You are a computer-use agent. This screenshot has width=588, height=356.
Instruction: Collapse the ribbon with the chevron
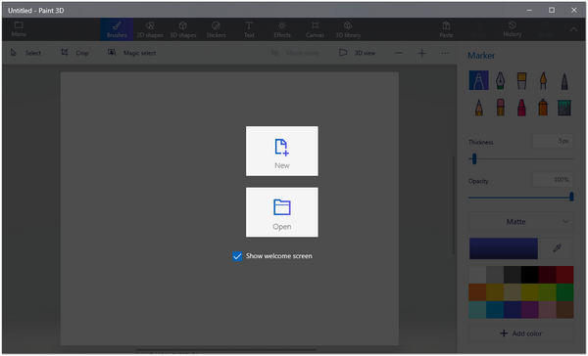coord(573,29)
